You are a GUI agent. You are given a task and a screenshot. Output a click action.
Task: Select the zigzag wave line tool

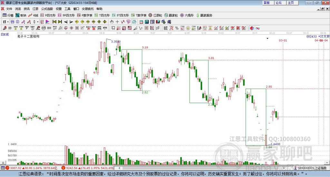click(141, 28)
